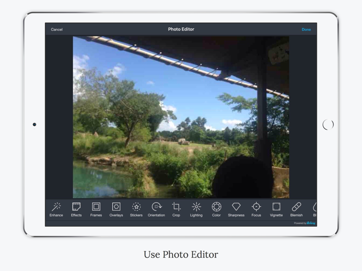Image resolution: width=362 pixels, height=271 pixels.
Task: Select the Orientation rotate tool
Action: (156, 210)
